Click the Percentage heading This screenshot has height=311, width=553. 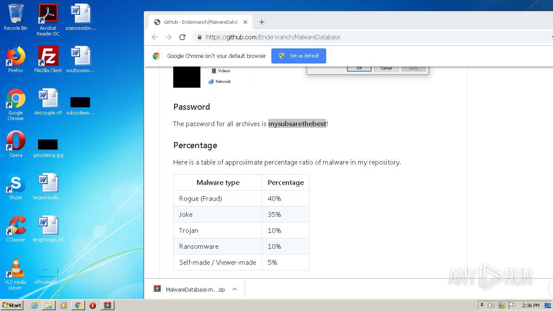click(x=195, y=146)
